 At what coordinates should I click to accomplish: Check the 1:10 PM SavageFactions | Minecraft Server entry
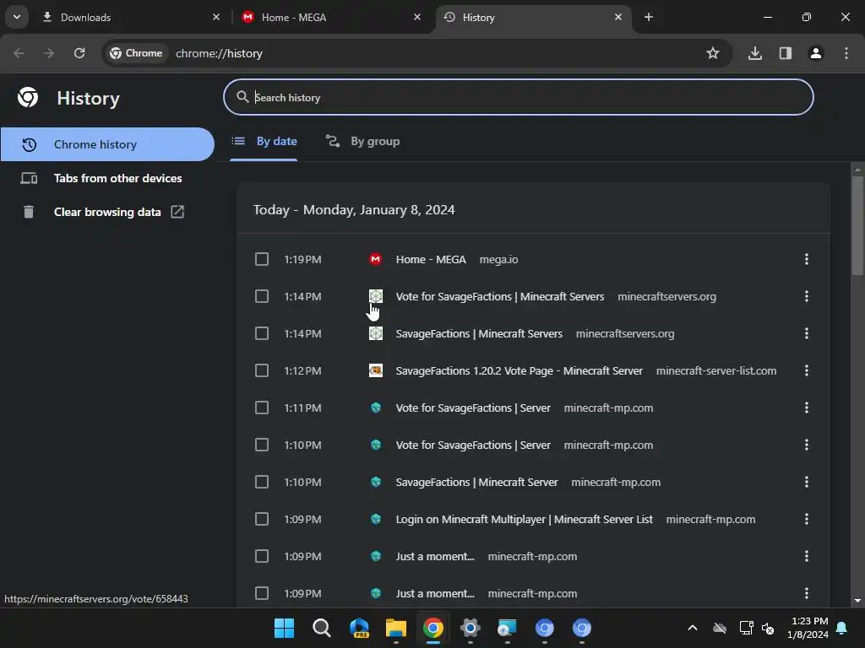point(262,482)
